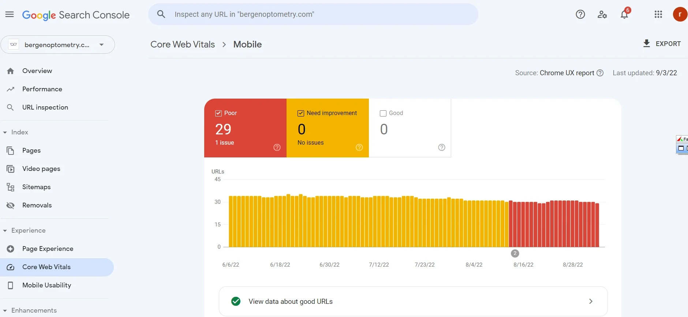This screenshot has height=317, width=688.
Task: Uncheck the Poor checkbox
Action: pyautogui.click(x=218, y=113)
